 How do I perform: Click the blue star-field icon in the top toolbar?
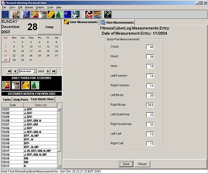pyautogui.click(x=5, y=15)
